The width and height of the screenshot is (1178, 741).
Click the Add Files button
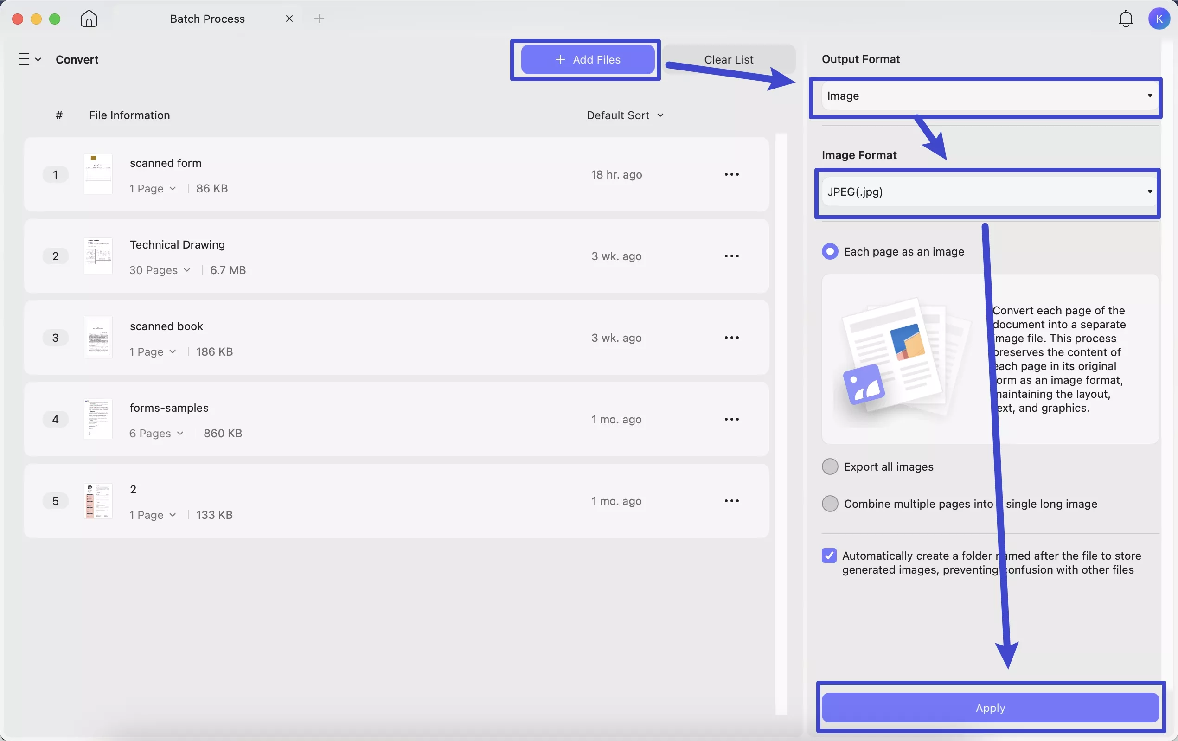tap(588, 60)
